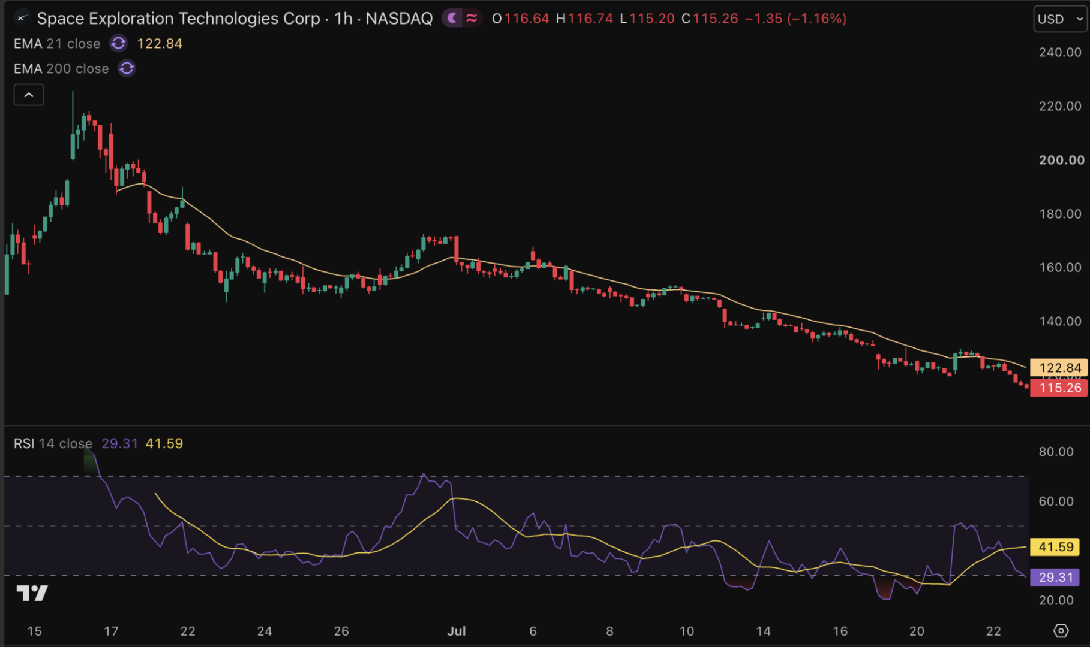Image resolution: width=1090 pixels, height=647 pixels.
Task: Collapse the indicator legend with chevron
Action: click(29, 95)
